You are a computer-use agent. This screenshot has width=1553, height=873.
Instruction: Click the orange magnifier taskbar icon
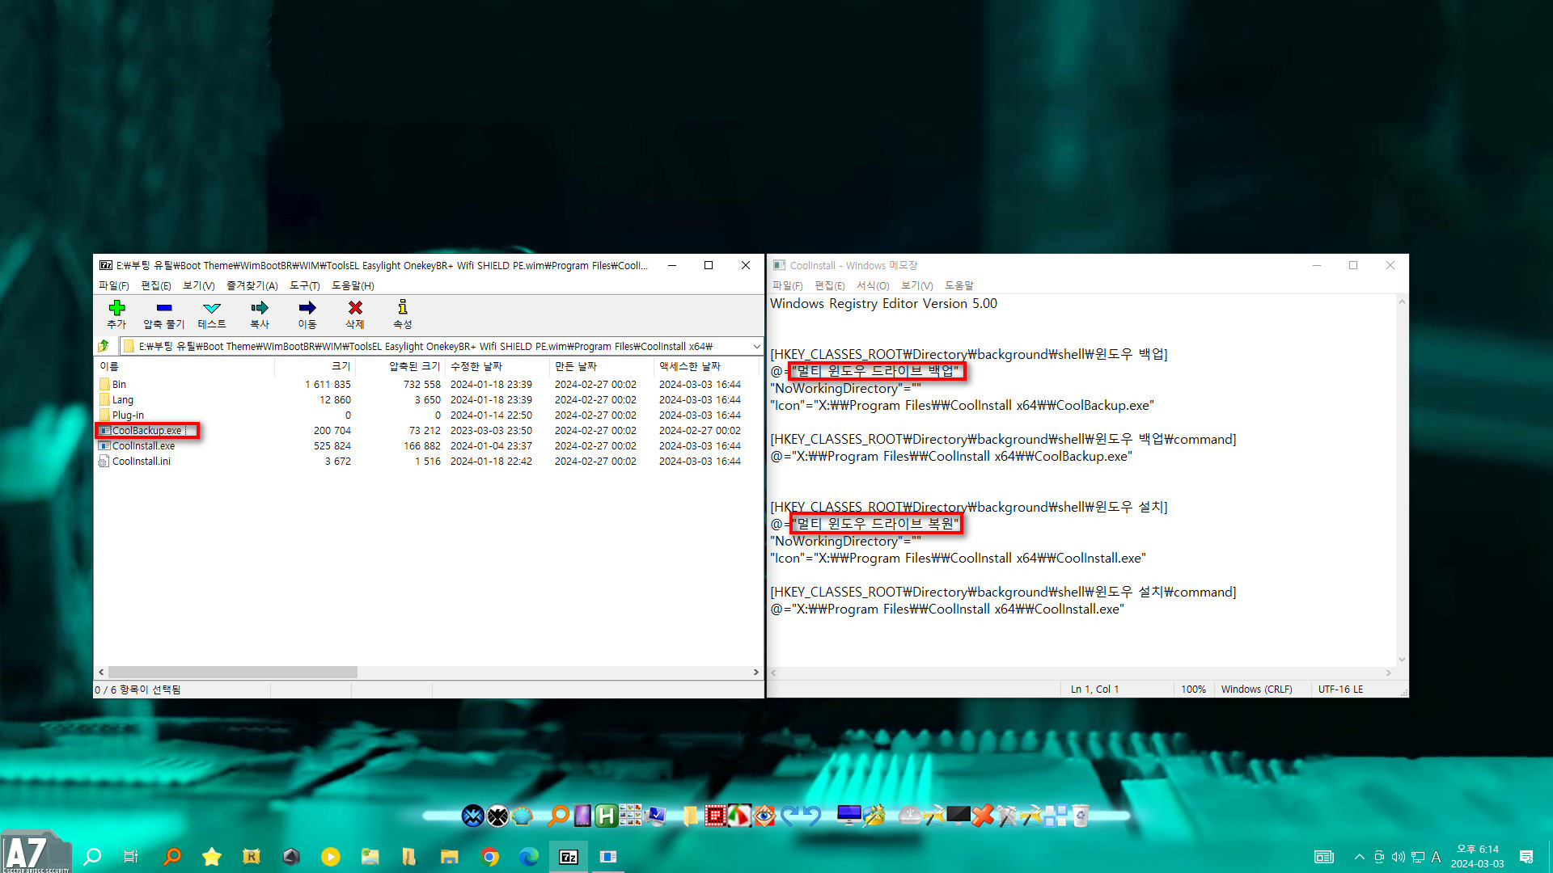(x=171, y=856)
